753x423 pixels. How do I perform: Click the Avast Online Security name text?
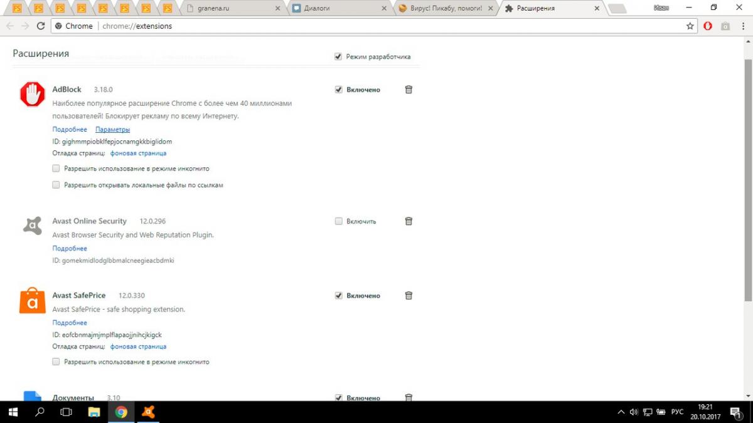click(90, 221)
